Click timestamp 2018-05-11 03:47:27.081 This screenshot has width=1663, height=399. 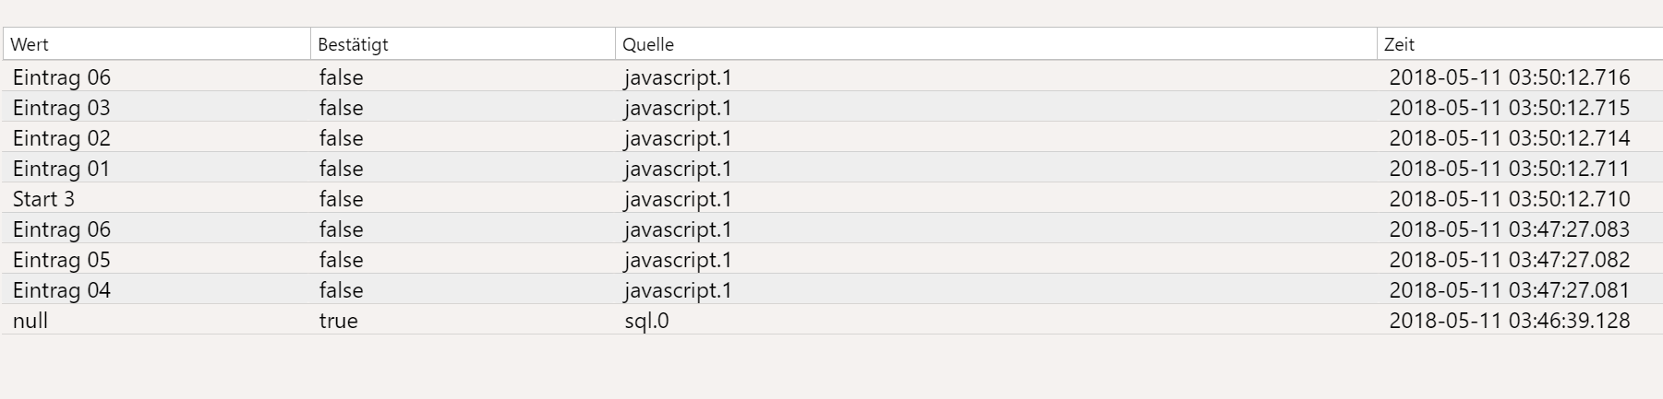coord(1510,290)
